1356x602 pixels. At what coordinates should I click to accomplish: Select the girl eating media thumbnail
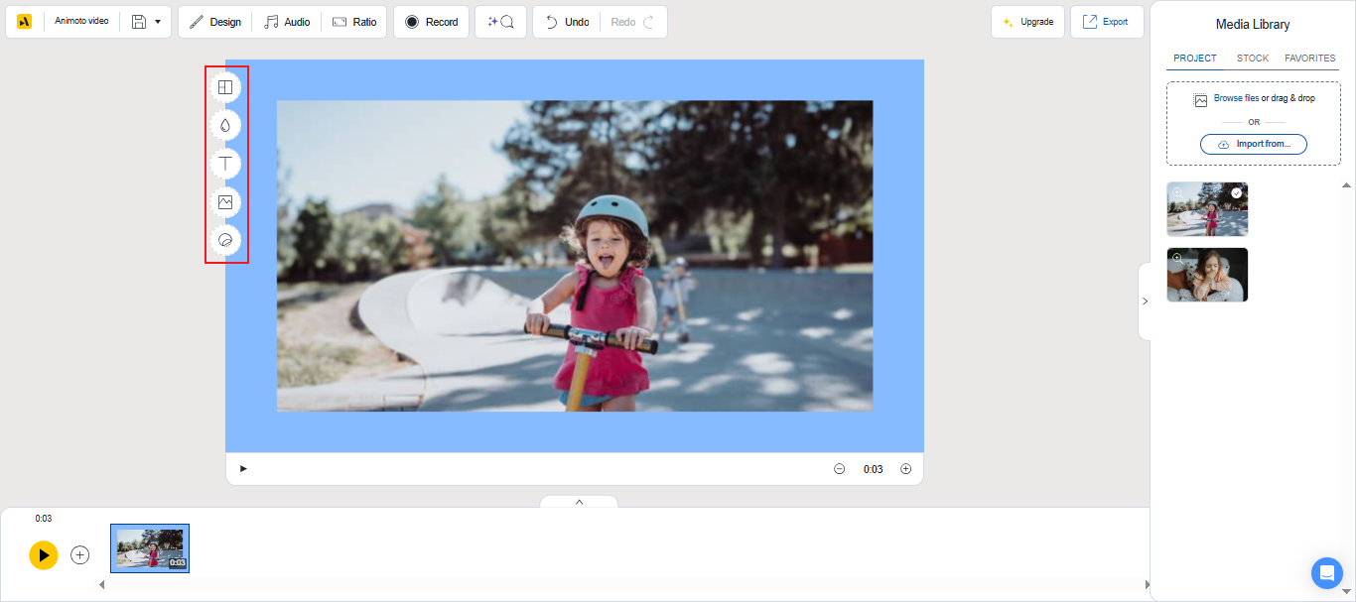(x=1207, y=275)
